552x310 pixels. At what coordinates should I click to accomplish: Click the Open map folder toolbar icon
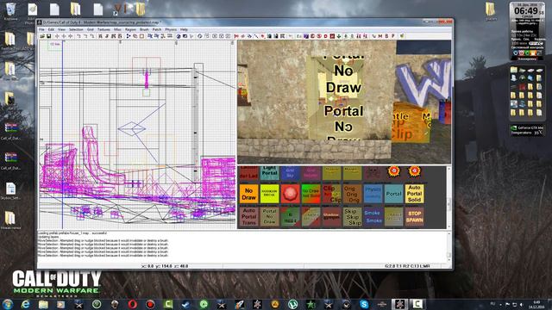[42, 36]
